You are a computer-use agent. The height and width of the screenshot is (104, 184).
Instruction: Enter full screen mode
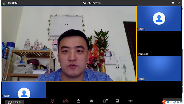pyautogui.click(x=179, y=3)
